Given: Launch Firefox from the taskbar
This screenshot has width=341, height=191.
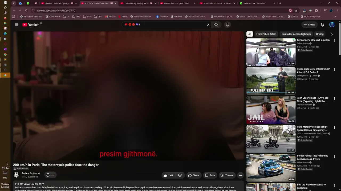Looking at the screenshot, I should 5,18.
